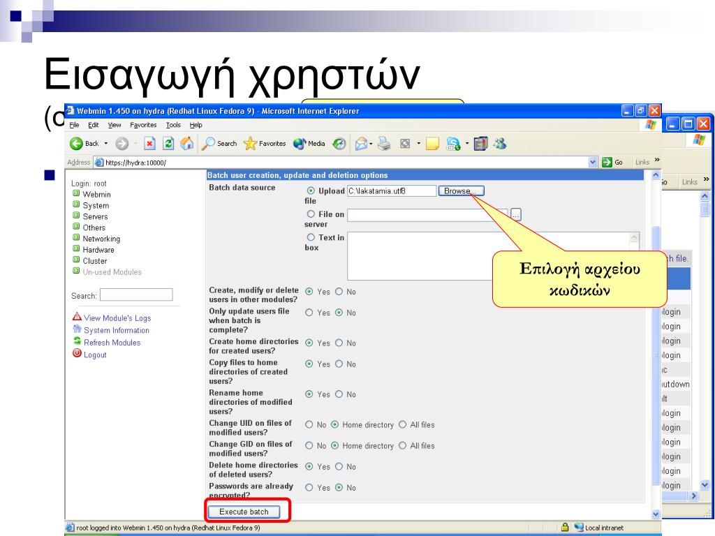Open System Information link
Screen dimensions: 715x536
click(x=117, y=330)
